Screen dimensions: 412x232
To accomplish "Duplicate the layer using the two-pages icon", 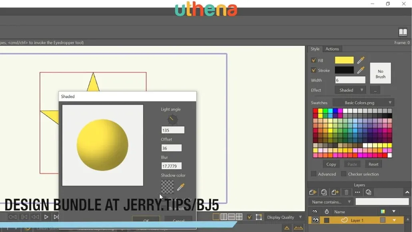I will pyautogui.click(x=324, y=192).
